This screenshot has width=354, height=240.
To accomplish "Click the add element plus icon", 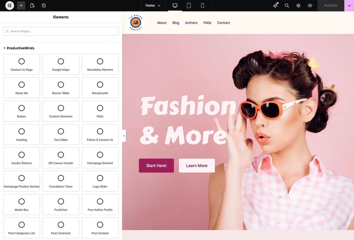I will click(21, 6).
